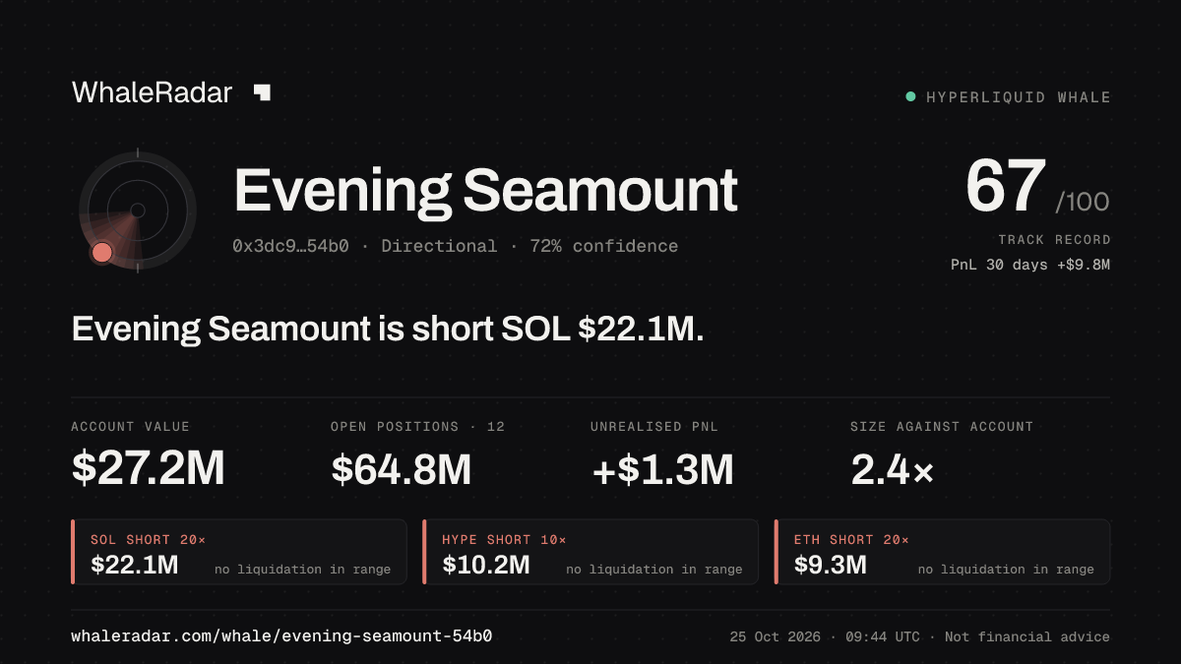Click the radar dial graphic
The width and height of the screenshot is (1181, 664).
138,211
